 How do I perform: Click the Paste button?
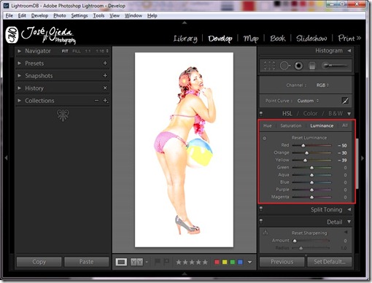86,262
